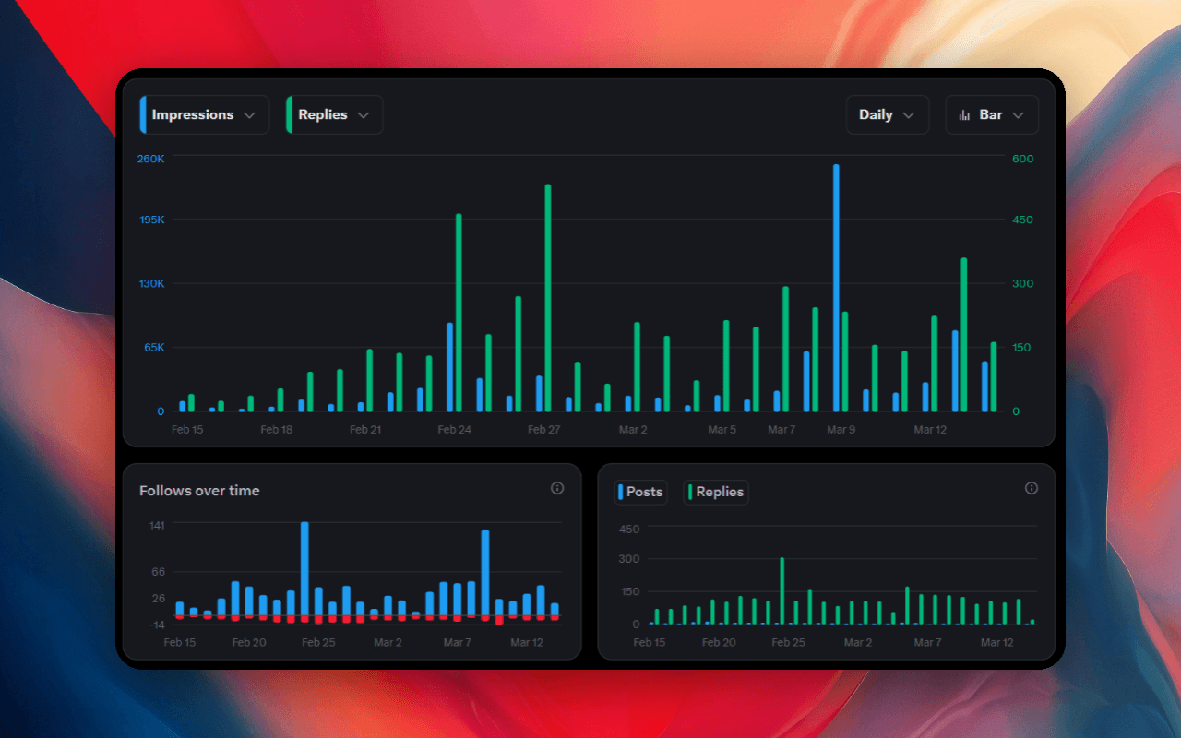Click the blue legend bar beside Impressions
Image resolution: width=1181 pixels, height=738 pixels.
[x=142, y=114]
